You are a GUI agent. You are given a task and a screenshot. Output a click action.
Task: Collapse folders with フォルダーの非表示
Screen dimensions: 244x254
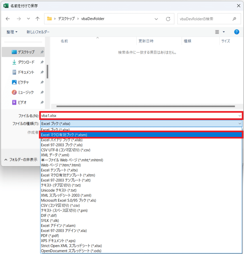coord(21,160)
